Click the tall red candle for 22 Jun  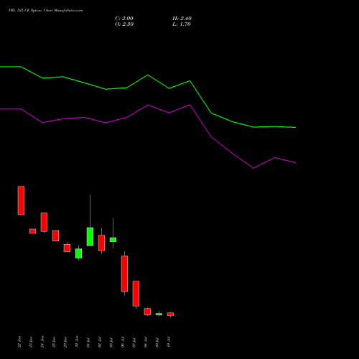coord(21,200)
